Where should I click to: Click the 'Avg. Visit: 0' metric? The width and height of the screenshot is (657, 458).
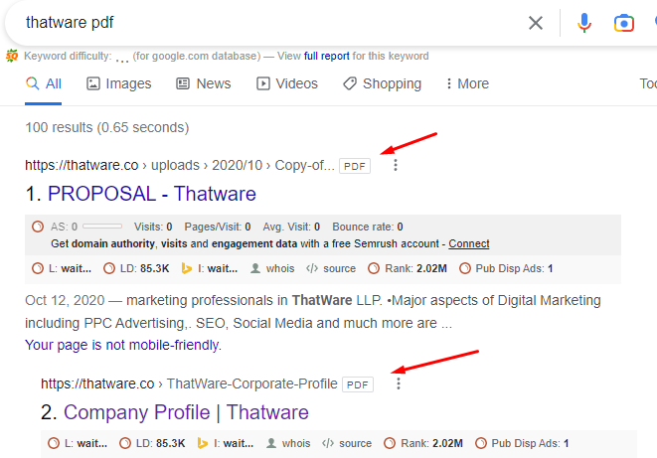pos(291,227)
